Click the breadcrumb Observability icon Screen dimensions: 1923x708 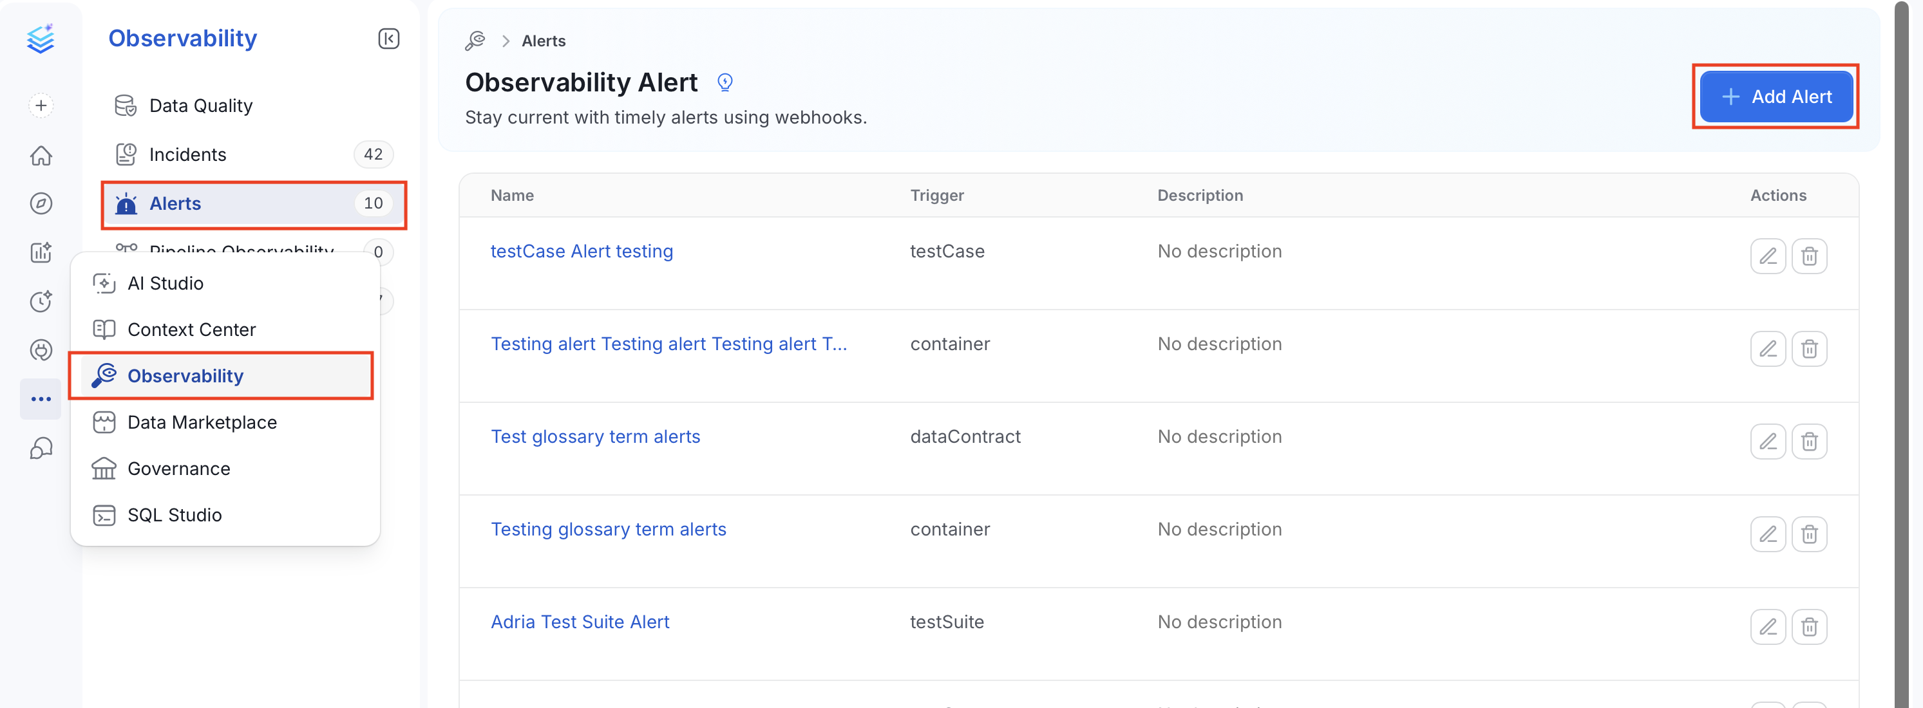(475, 41)
